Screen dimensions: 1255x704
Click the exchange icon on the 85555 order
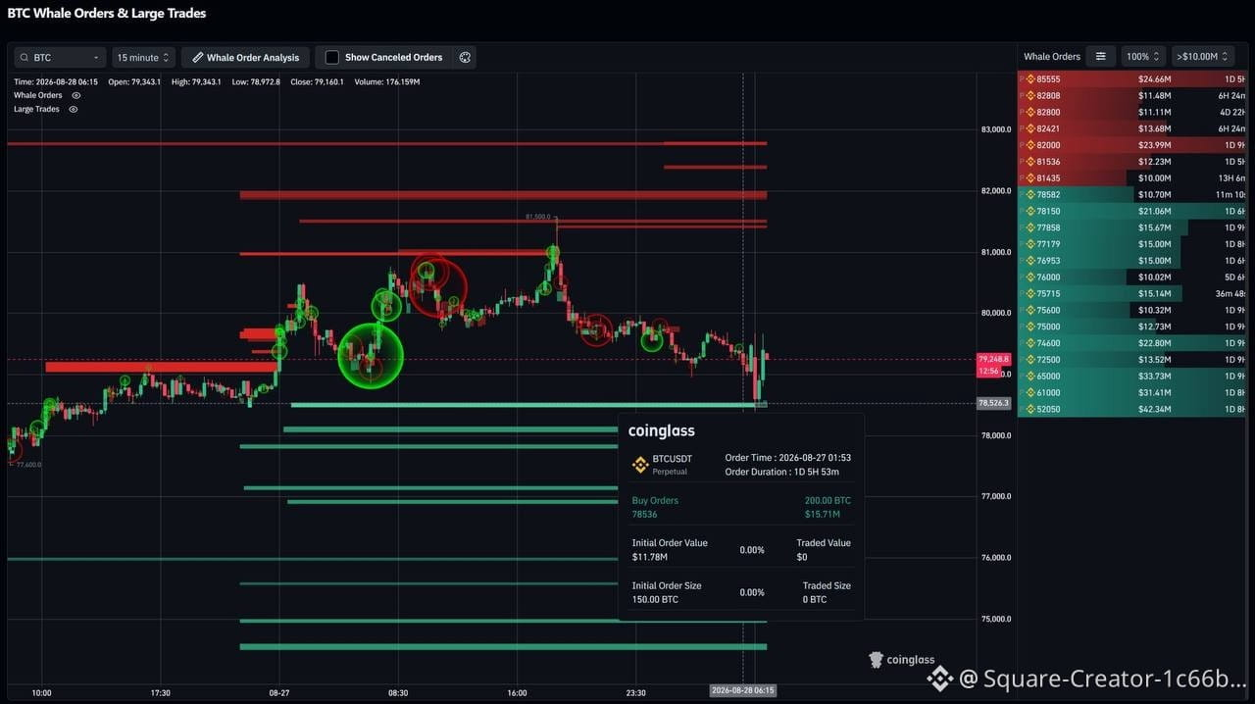coord(1030,79)
